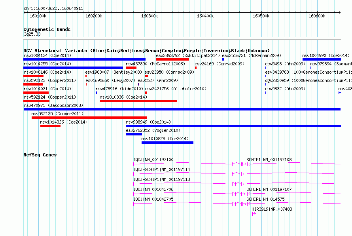Viewport: 352px width, 236px height.
Task: Open the esv2421756 (Altshuler2010) variant label
Action: click(176, 89)
